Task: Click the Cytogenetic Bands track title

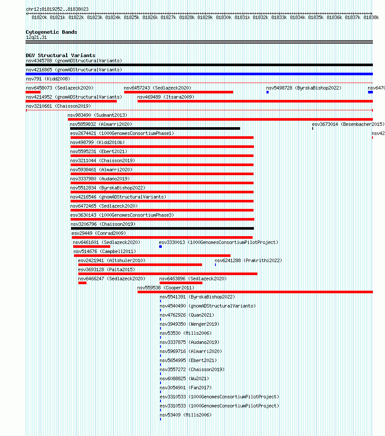Action: pos(51,32)
